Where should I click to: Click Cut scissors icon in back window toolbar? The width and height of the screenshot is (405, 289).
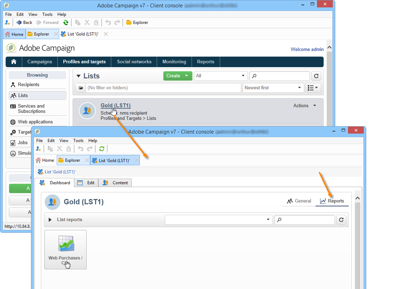coord(87,23)
